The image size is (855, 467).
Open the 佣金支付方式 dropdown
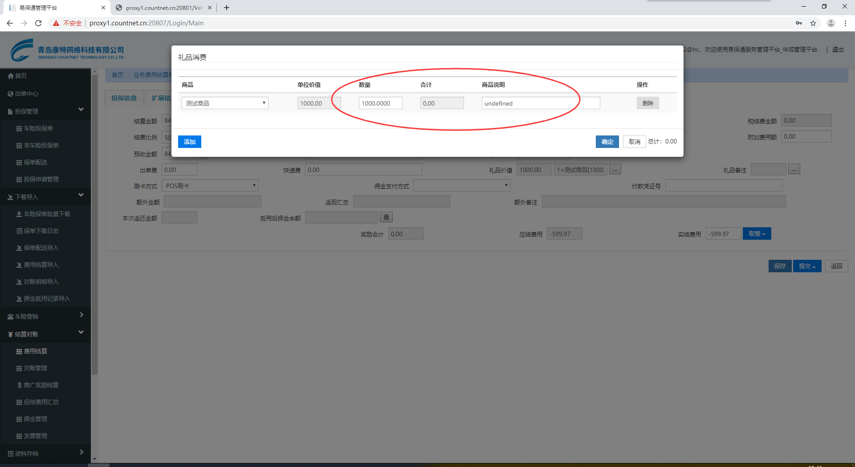tap(462, 186)
